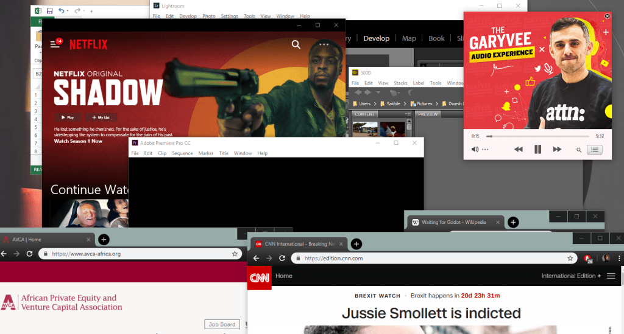The image size is (624, 334).
Task: Open the AVCA Job Board button
Action: (x=222, y=324)
